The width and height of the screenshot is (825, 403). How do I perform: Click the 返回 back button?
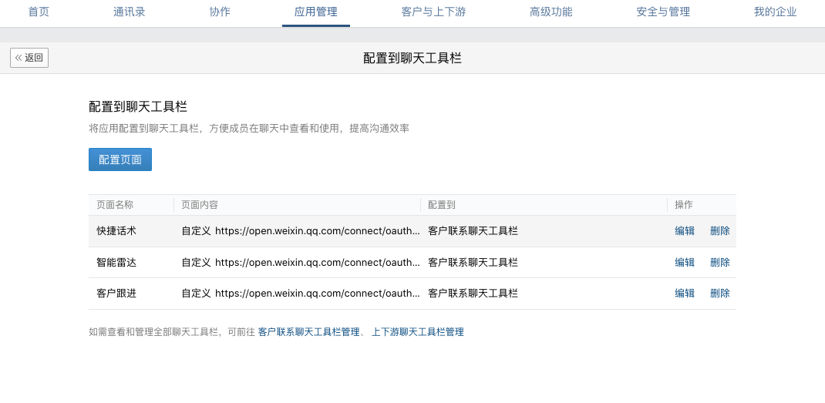pos(29,58)
